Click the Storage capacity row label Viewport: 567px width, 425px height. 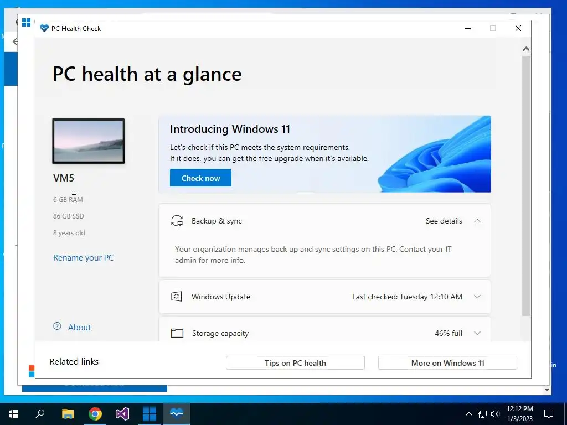point(220,333)
